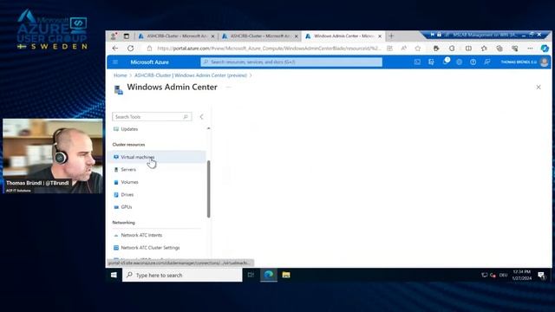Open Azure help question mark icon

(x=473, y=62)
